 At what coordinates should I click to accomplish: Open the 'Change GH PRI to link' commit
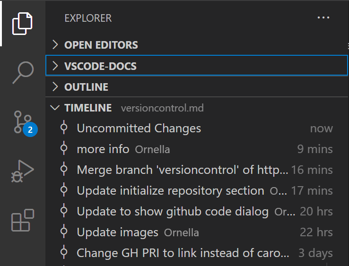click(183, 253)
